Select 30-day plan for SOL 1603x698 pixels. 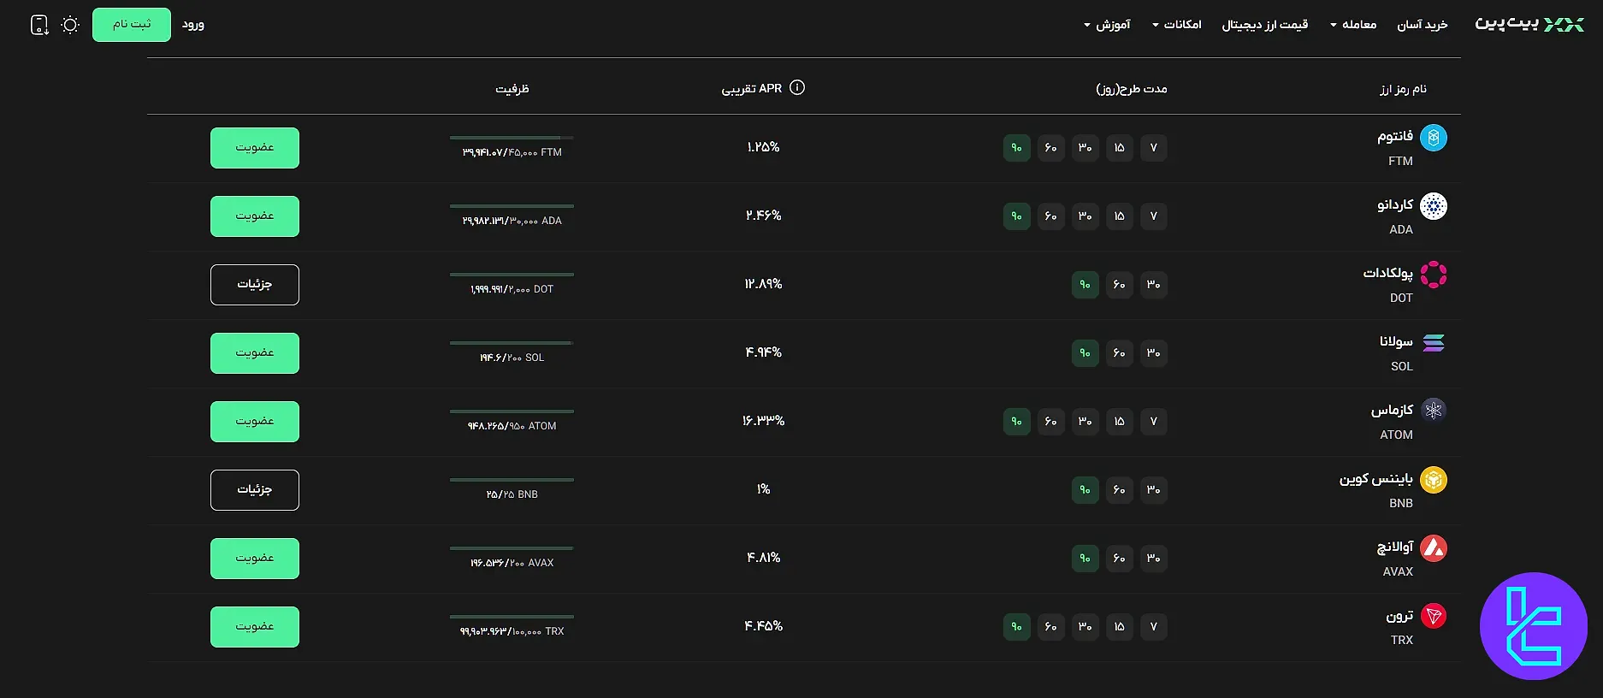(x=1154, y=353)
